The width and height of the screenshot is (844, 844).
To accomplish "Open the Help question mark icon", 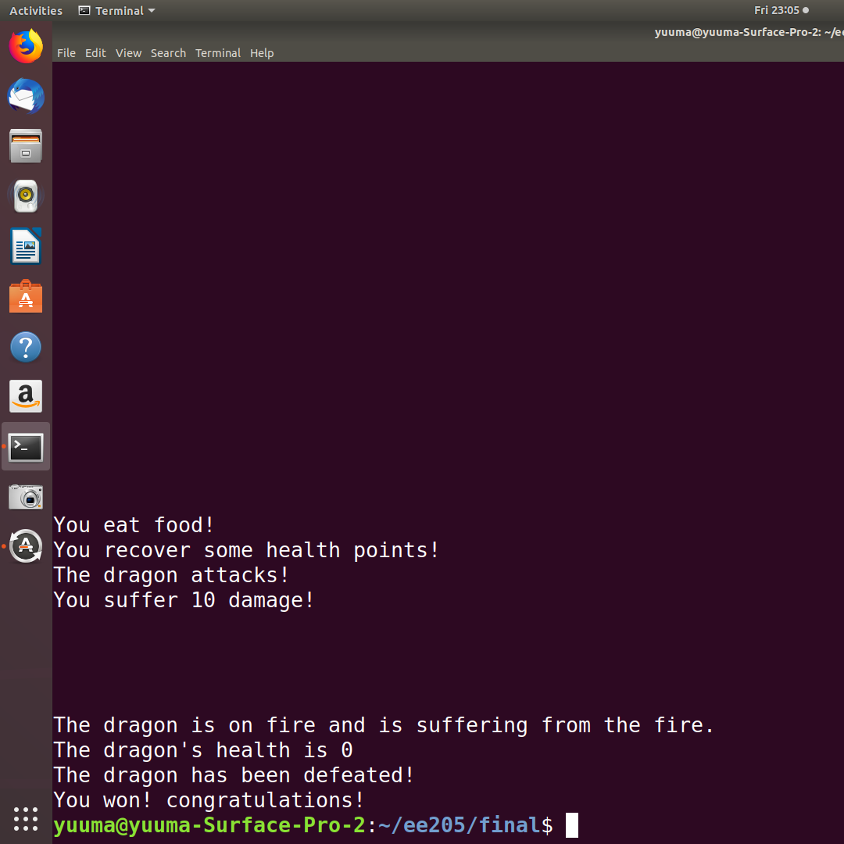I will (26, 347).
